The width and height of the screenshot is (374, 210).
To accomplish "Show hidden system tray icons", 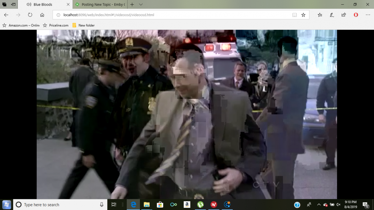I will (319, 204).
